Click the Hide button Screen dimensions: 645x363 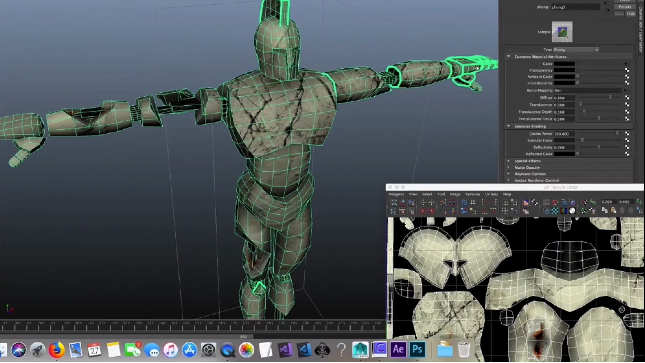tap(631, 14)
